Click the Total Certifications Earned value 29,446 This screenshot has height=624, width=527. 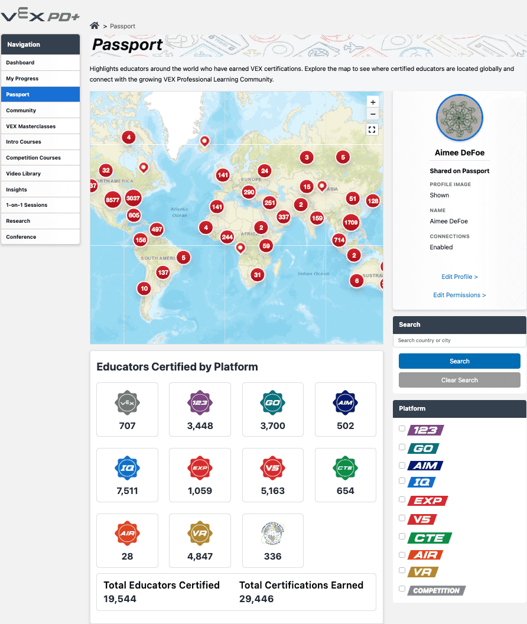pyautogui.click(x=256, y=599)
